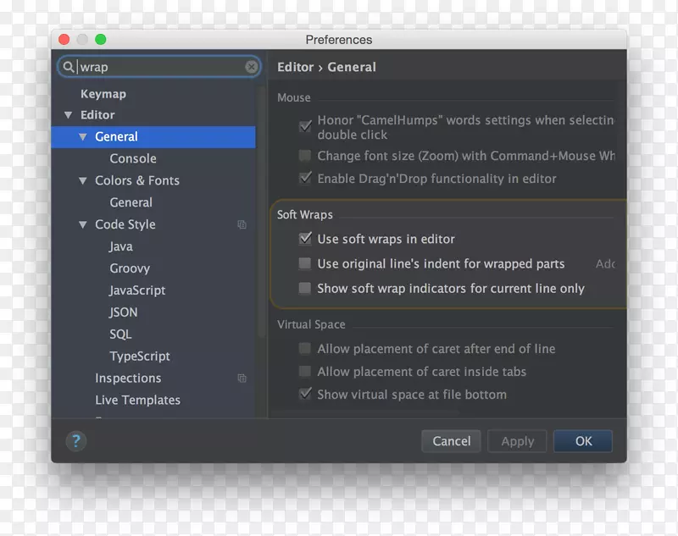Image resolution: width=678 pixels, height=536 pixels.
Task: Click the search magnifier icon
Action: [69, 66]
